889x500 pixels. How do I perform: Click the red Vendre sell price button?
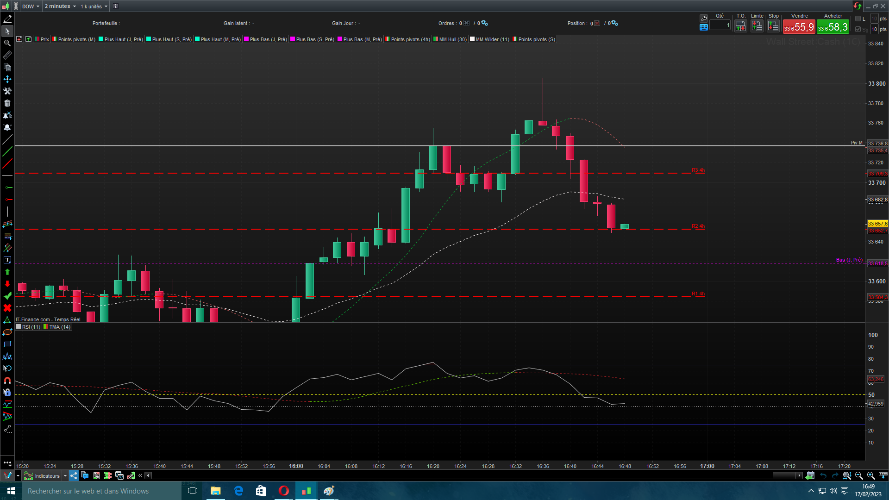[x=799, y=27]
